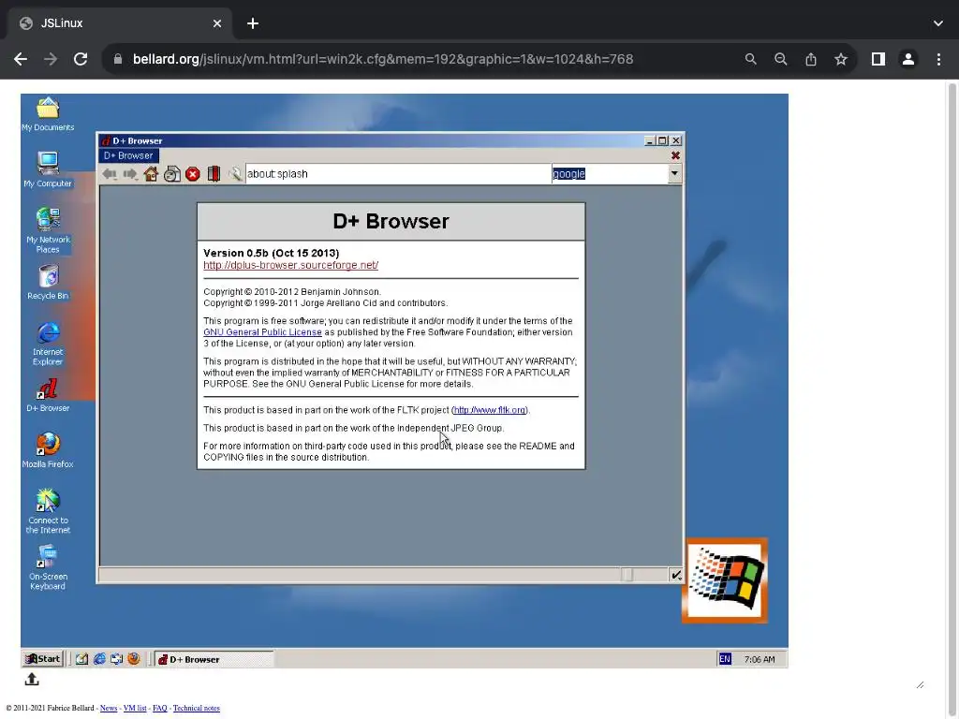Screen dimensions: 959x719
Task: Go forward using D+ Browser forward arrow
Action: (129, 174)
